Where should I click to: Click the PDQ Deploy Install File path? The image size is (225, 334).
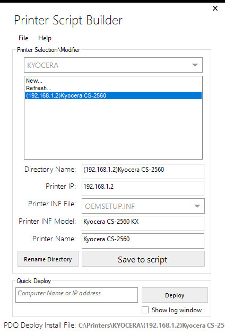click(x=151, y=326)
